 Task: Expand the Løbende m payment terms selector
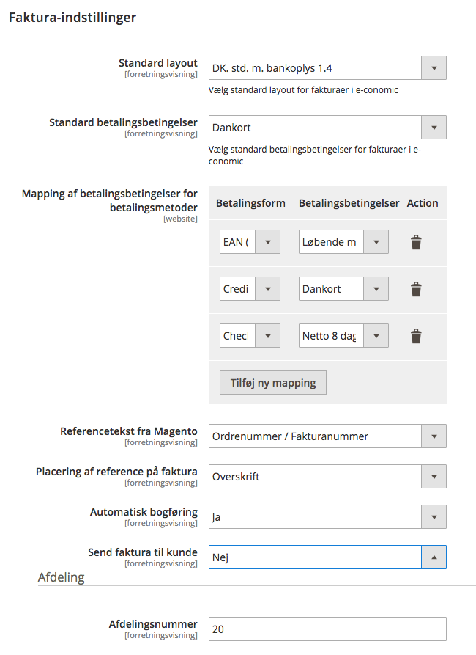pyautogui.click(x=343, y=242)
